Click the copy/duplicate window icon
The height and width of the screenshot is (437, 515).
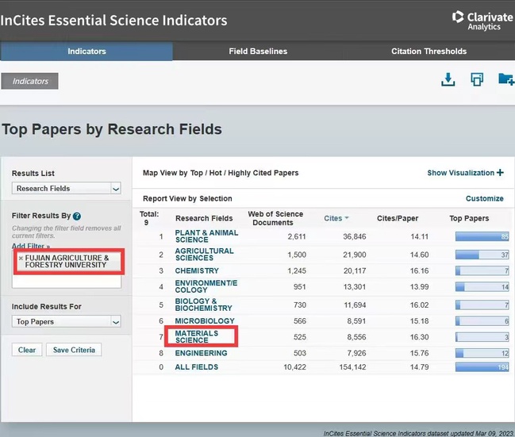click(477, 79)
